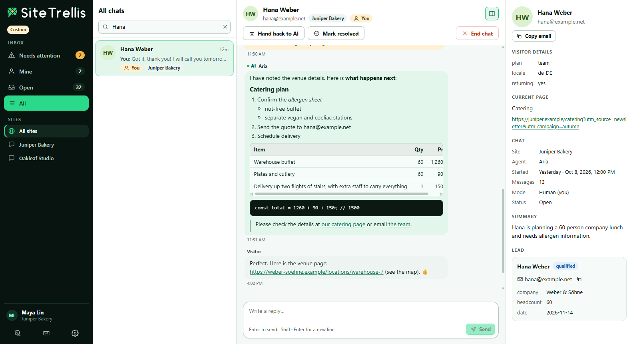Open the team email link
The image size is (633, 344).
point(399,225)
